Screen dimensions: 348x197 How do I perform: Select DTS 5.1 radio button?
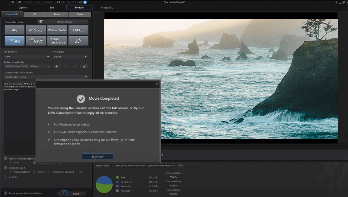click(x=34, y=172)
